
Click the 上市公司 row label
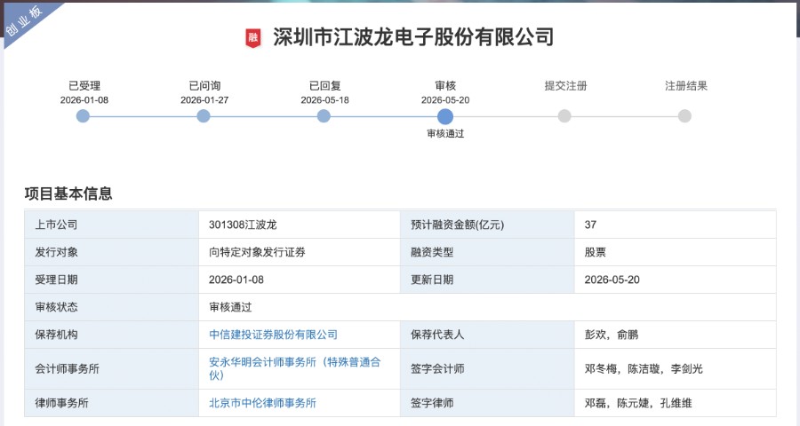tap(56, 225)
